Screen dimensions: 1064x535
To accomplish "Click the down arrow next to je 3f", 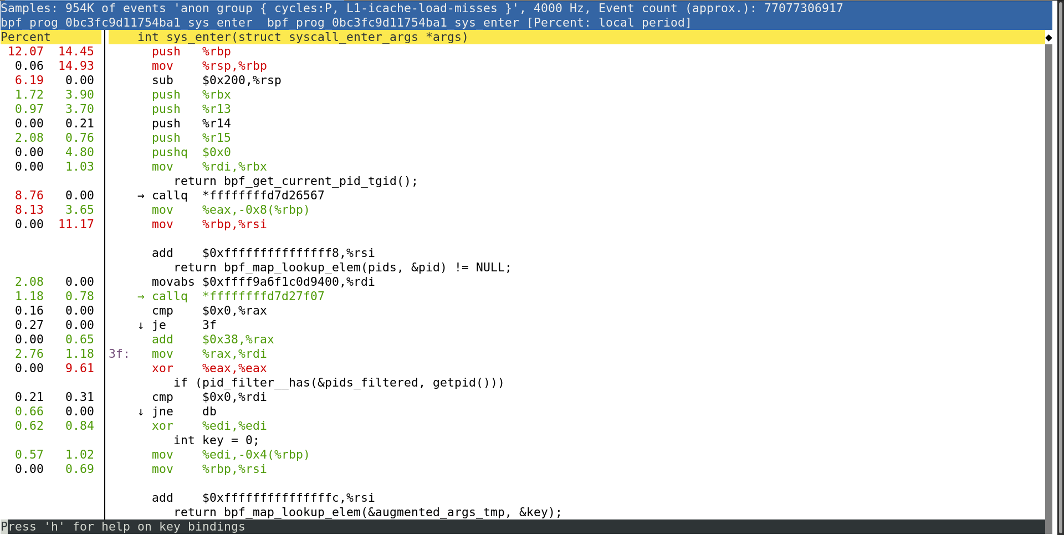I will (x=141, y=326).
